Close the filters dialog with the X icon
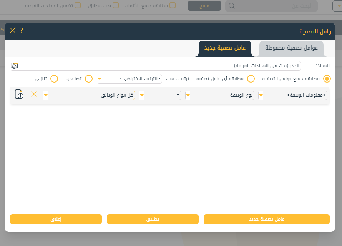 tap(13, 31)
